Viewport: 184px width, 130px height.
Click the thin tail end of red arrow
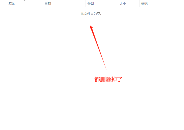pyautogui.click(x=106, y=68)
